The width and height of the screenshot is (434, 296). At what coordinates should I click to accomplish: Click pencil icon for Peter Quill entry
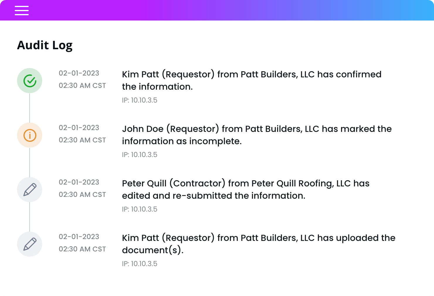(30, 190)
